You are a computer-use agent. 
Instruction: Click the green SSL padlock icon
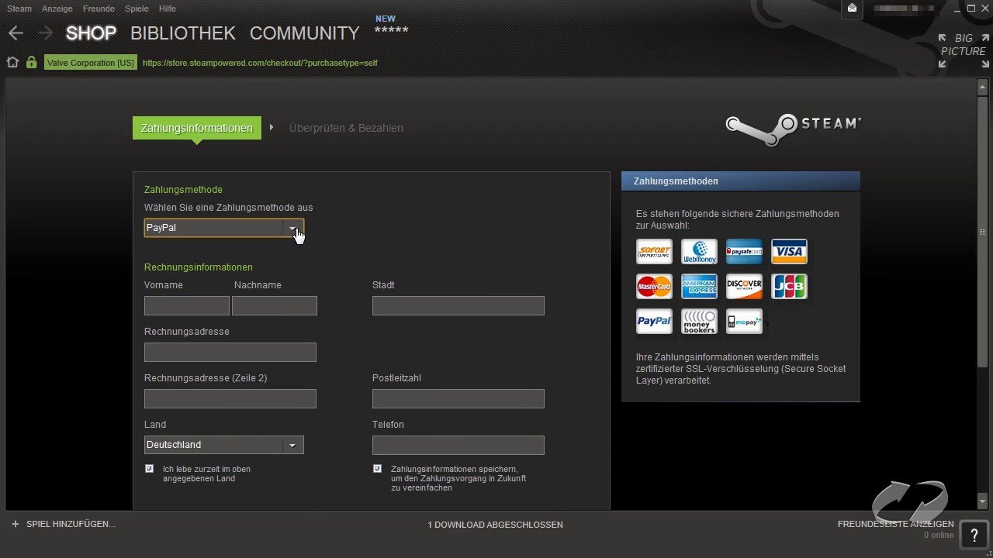point(32,63)
